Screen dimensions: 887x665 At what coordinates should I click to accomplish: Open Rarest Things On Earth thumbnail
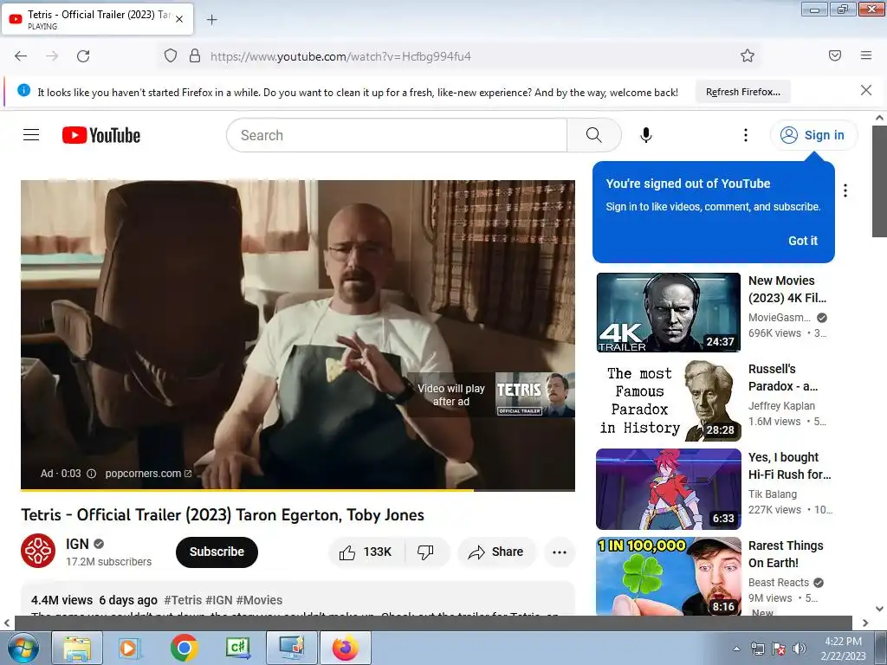668,576
